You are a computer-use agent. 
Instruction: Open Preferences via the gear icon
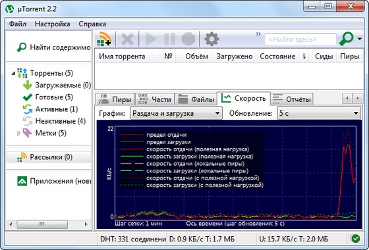point(212,39)
